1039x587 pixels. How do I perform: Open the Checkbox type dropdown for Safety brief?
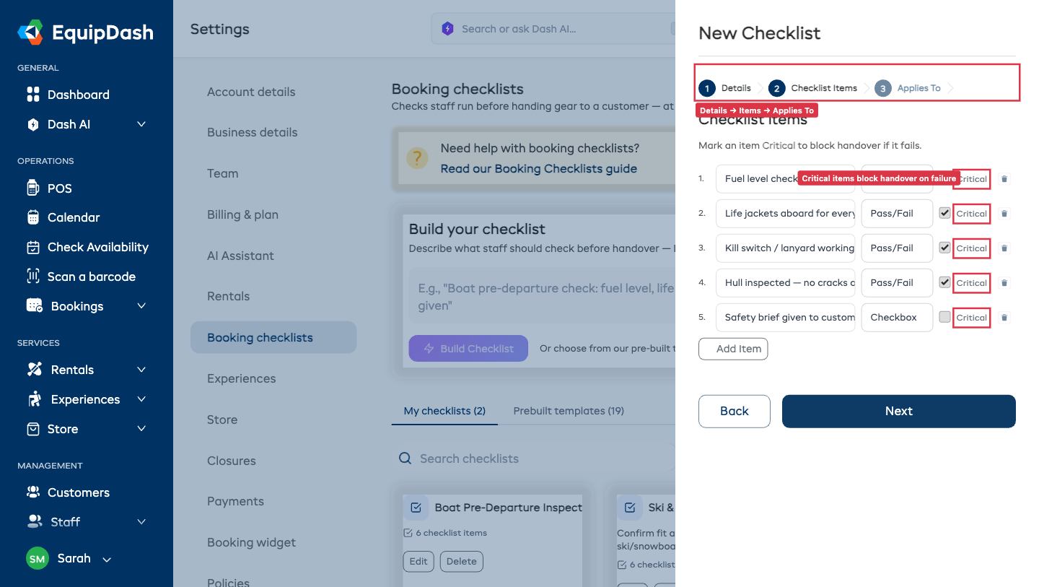(897, 318)
